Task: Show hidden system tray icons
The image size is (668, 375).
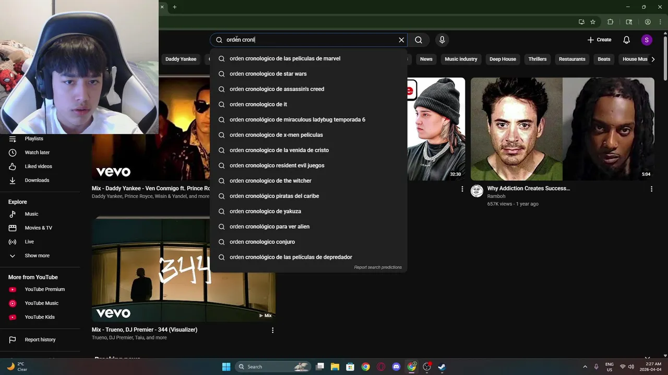Action: pyautogui.click(x=584, y=367)
